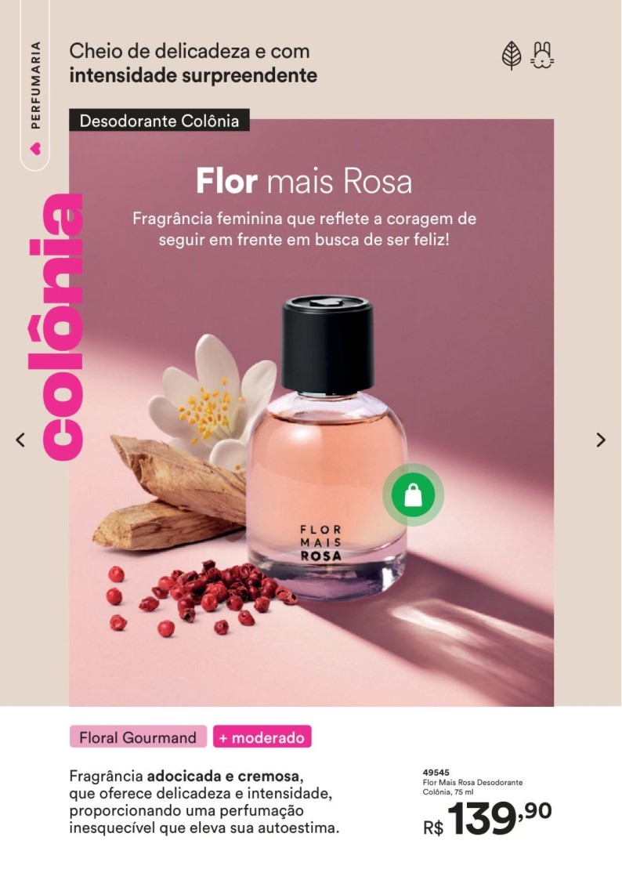
Task: Click the leaf vegan icon
Action: [x=511, y=55]
